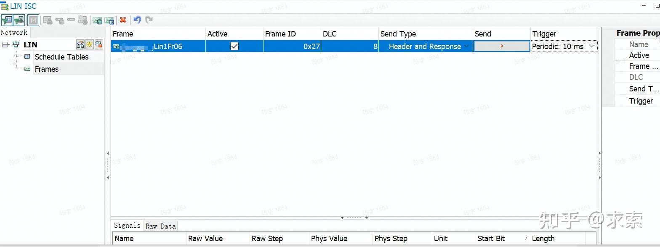Send the Lin1Fr06 frame with play button
The image size is (660, 247).
click(502, 46)
